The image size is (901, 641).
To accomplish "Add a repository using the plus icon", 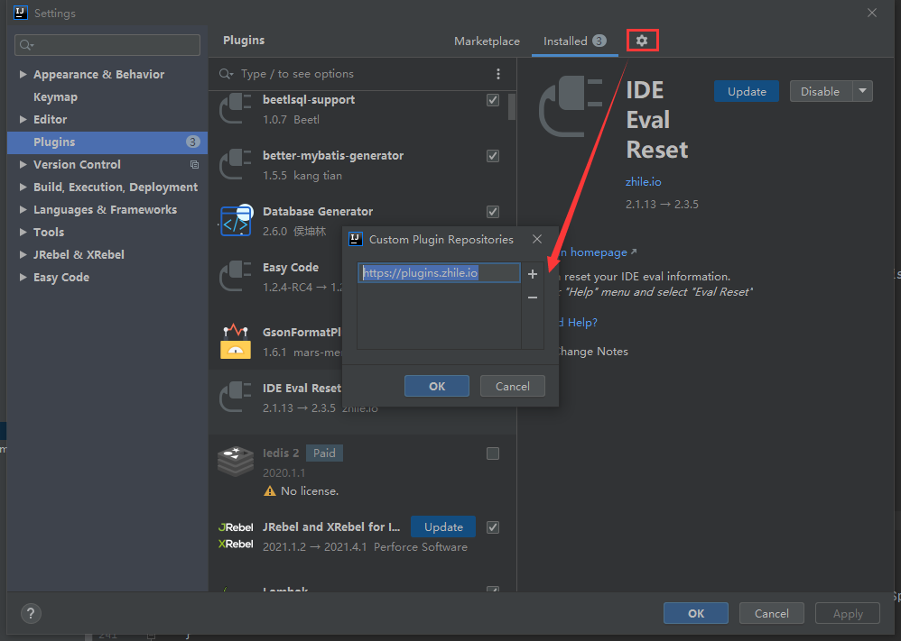I will (532, 273).
